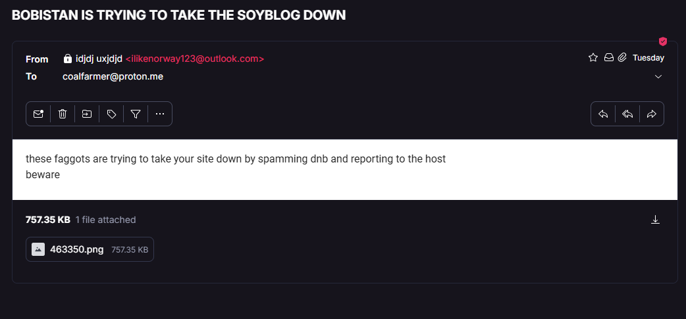This screenshot has height=319, width=686.
Task: Click the inbox location icon
Action: click(608, 58)
